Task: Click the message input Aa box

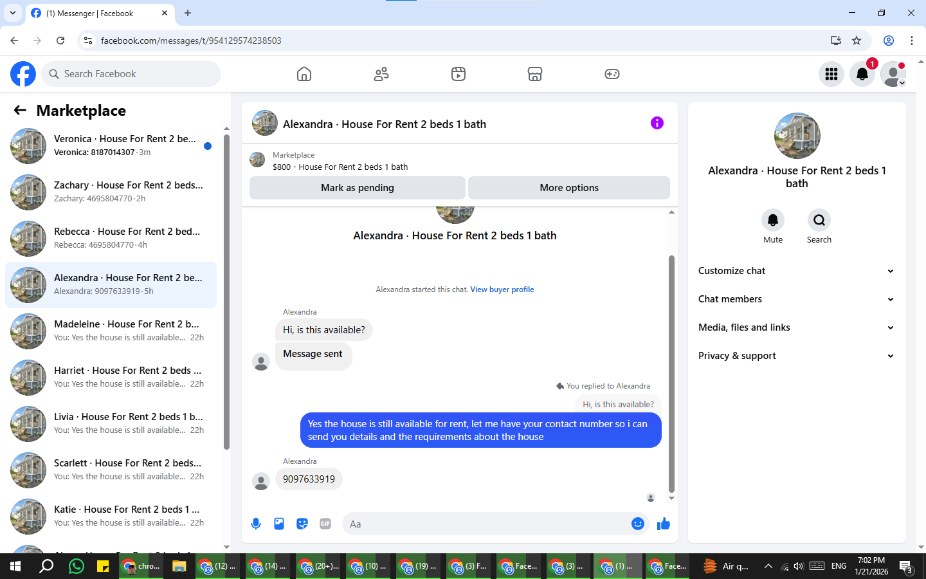Action: [486, 524]
